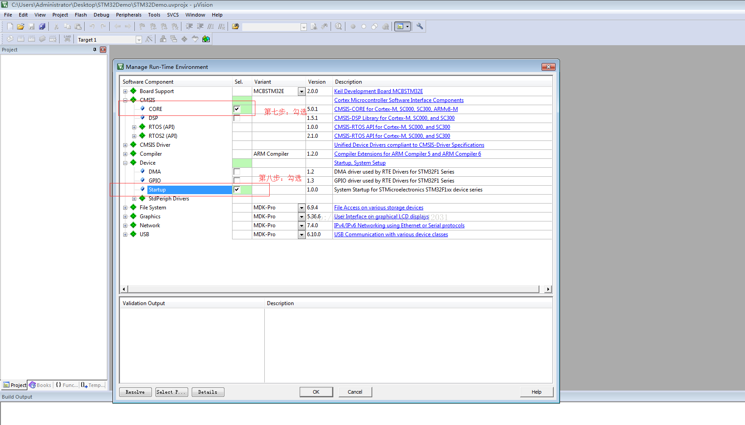The width and height of the screenshot is (745, 425).
Task: Click the horizontal scrollbar thumb
Action: click(x=333, y=289)
